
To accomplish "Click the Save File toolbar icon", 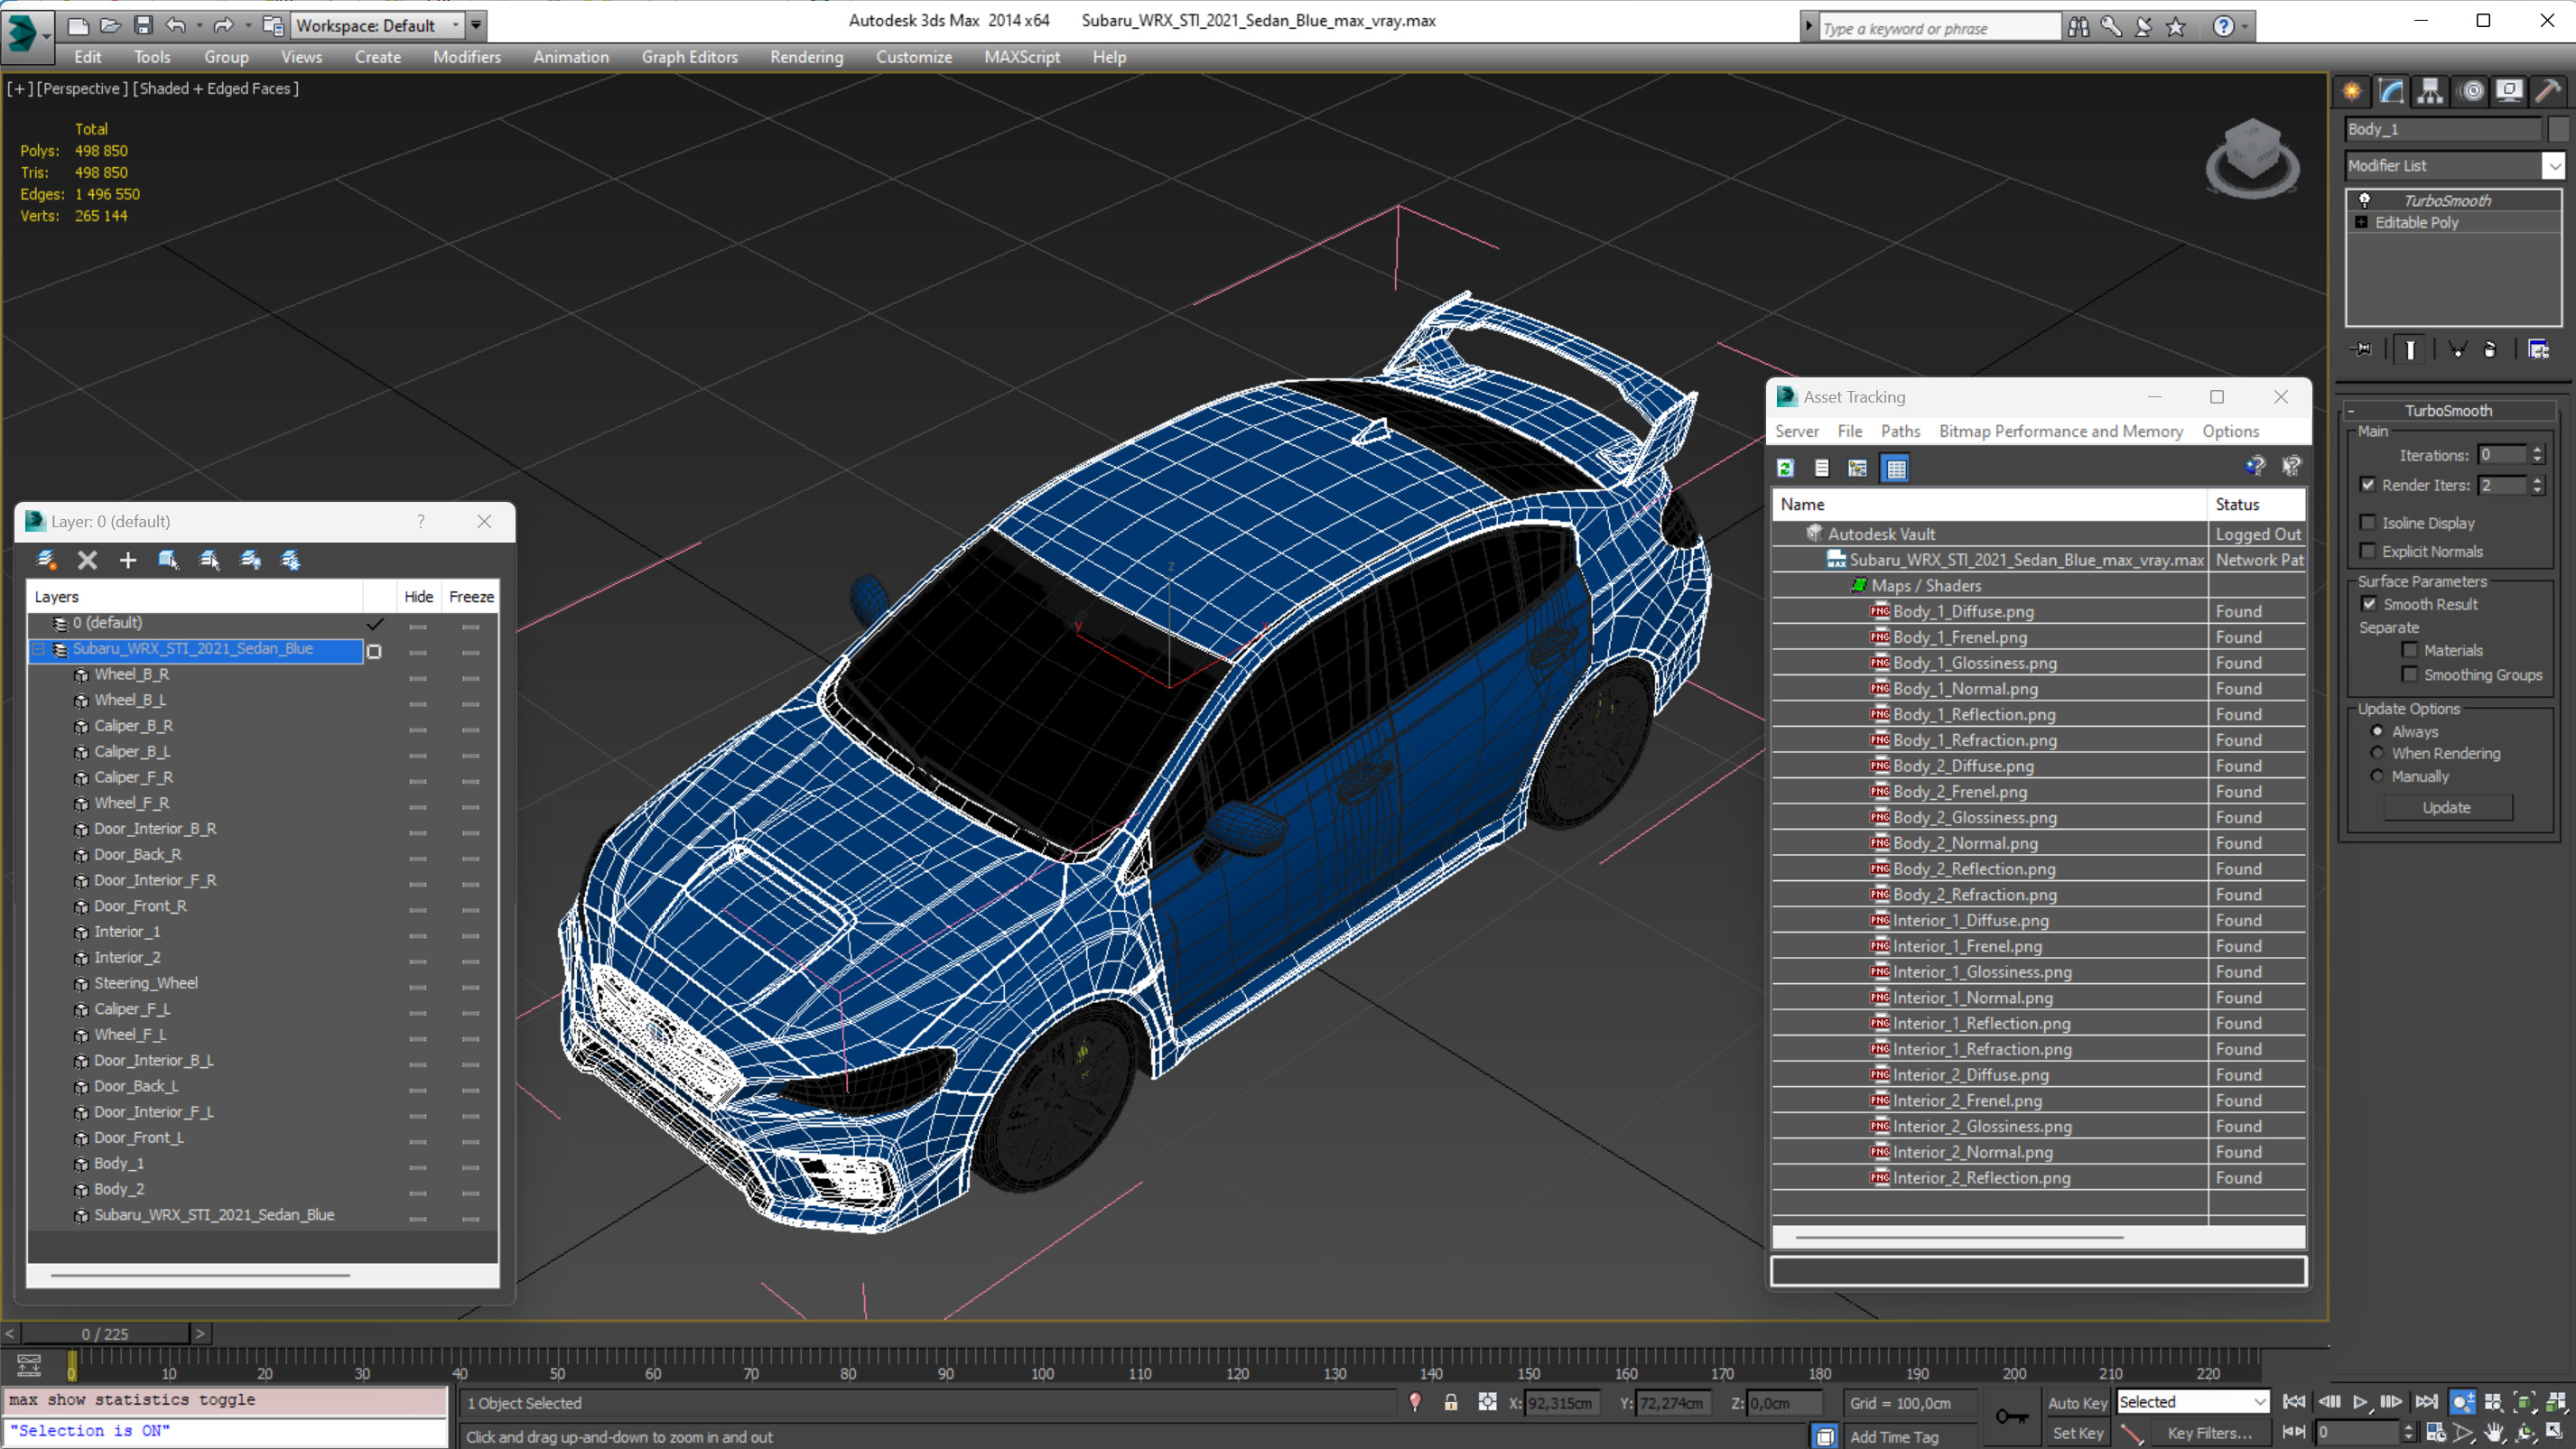I will tap(143, 26).
